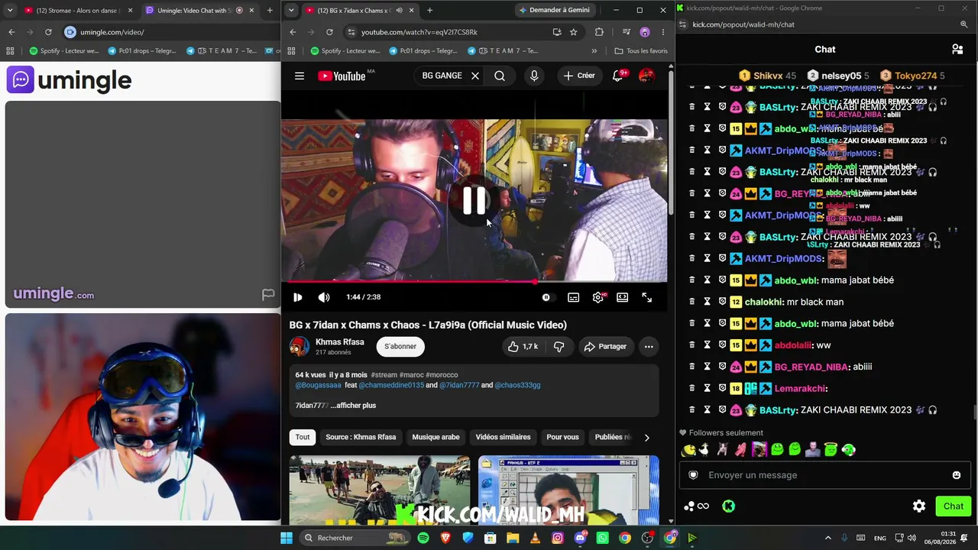Resume the video with the play button
The height and width of the screenshot is (550, 978).
[x=298, y=297]
